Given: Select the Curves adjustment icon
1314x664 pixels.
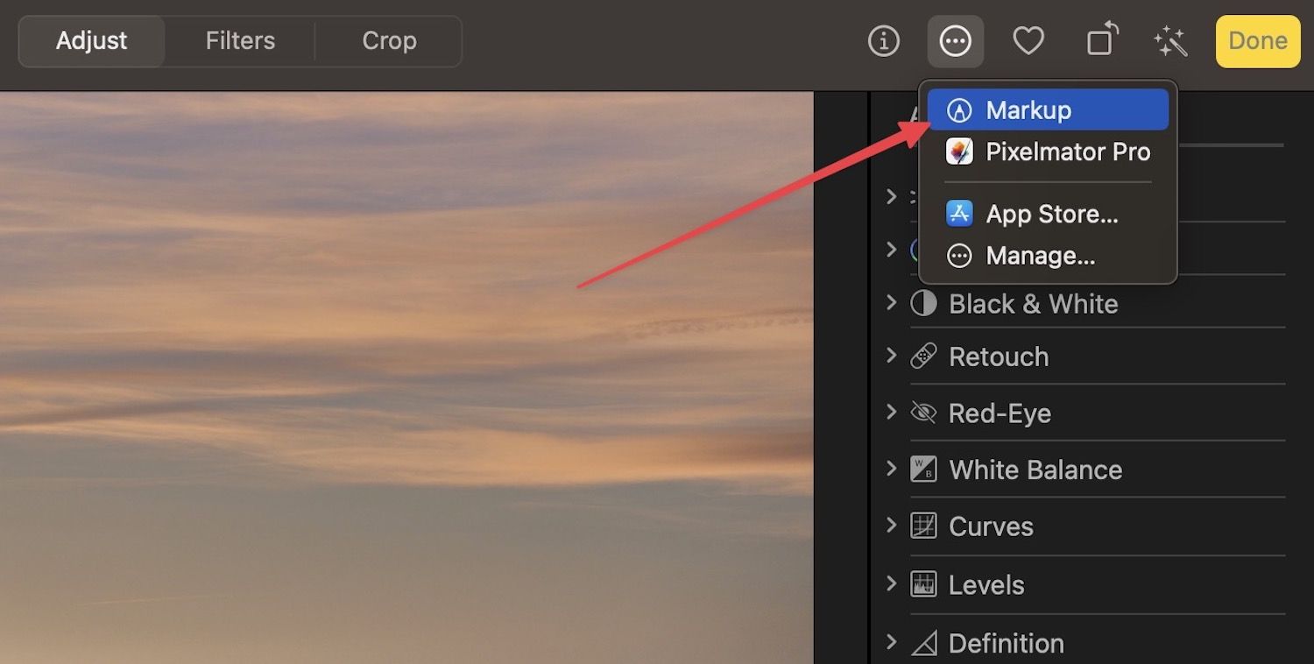Looking at the screenshot, I should (922, 526).
